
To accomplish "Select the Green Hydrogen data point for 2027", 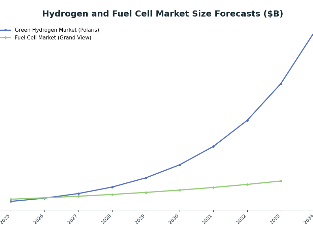I will pyautogui.click(x=79, y=194).
